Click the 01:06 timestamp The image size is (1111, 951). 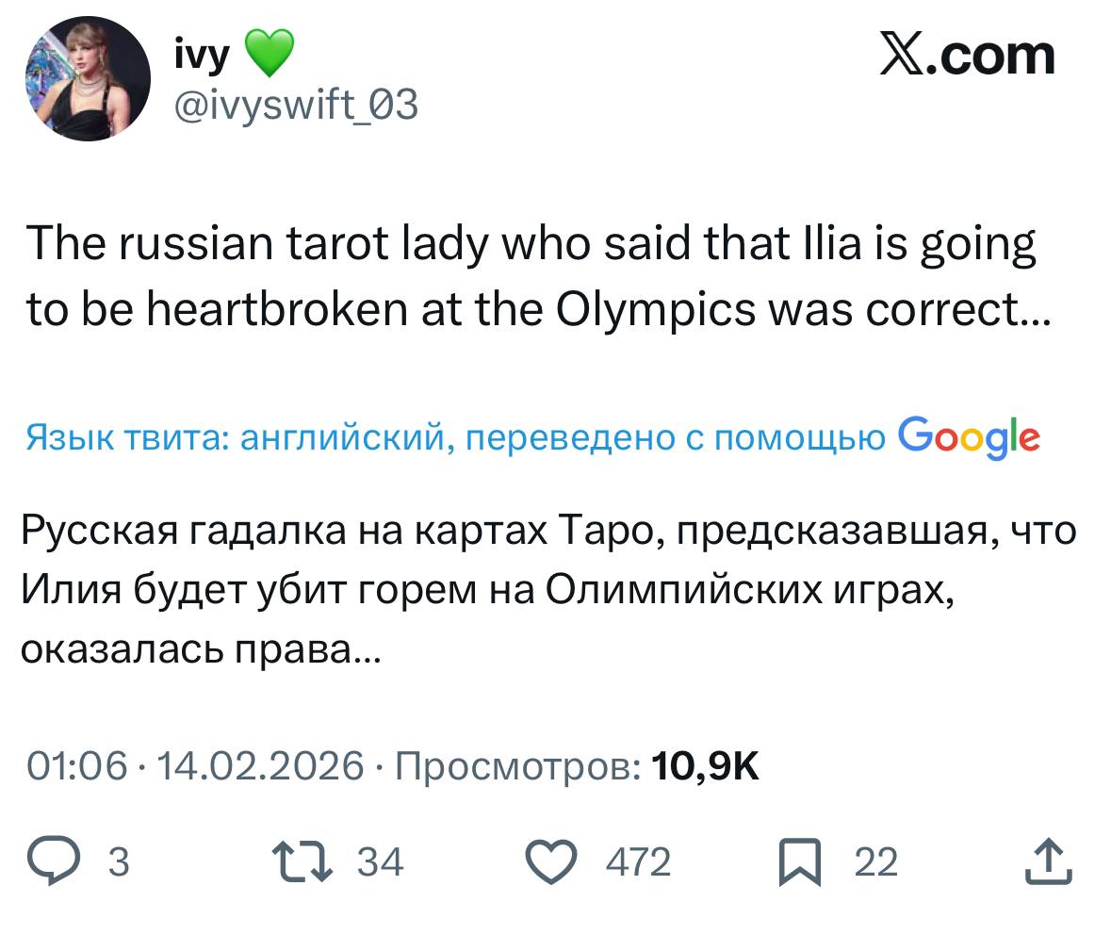(x=76, y=765)
